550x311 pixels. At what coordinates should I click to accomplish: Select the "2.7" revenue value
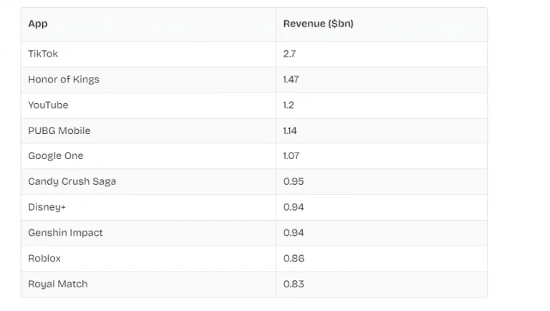pyautogui.click(x=289, y=54)
